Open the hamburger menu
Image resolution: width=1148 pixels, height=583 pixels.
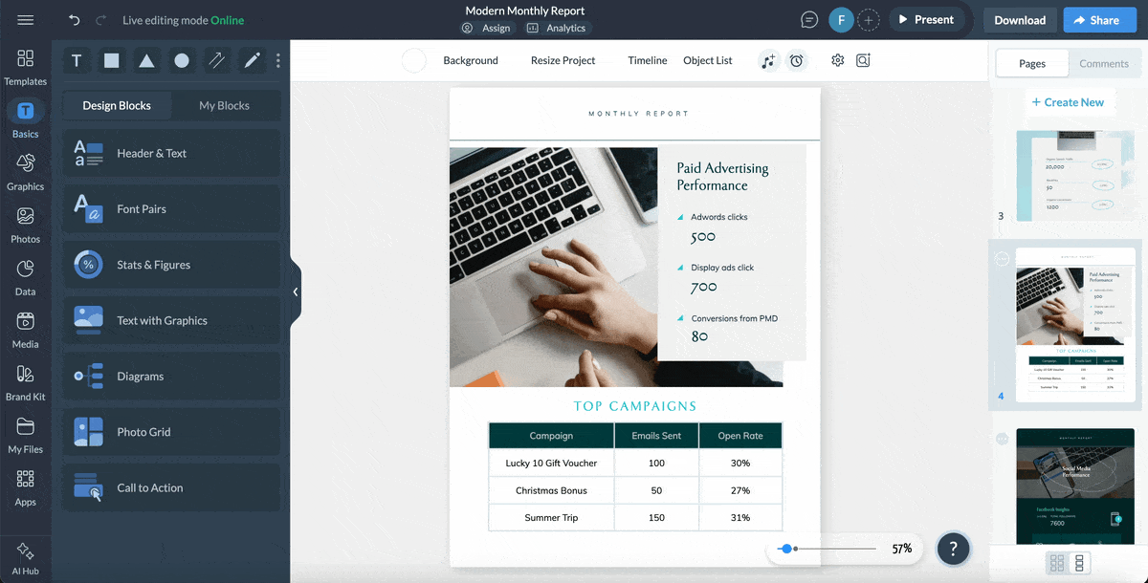pyautogui.click(x=25, y=19)
